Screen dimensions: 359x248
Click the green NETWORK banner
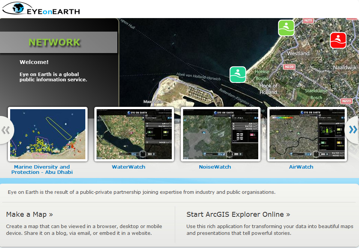(x=55, y=43)
